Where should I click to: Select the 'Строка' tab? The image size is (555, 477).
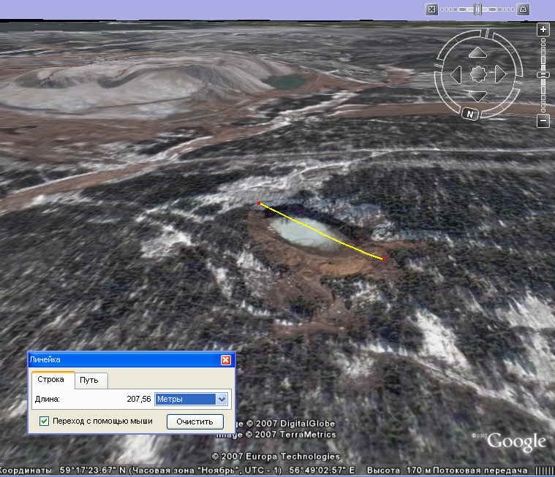(x=52, y=379)
